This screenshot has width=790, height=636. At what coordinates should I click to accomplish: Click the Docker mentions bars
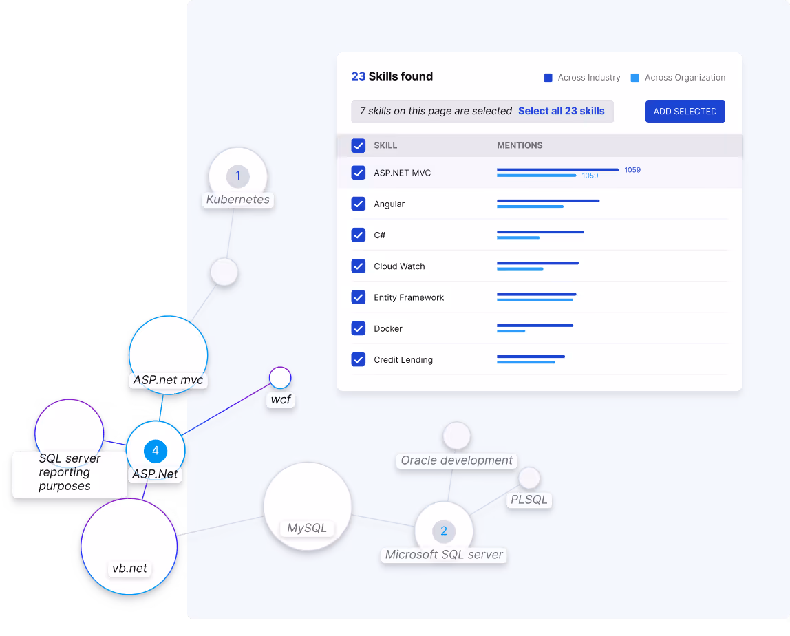coord(535,328)
